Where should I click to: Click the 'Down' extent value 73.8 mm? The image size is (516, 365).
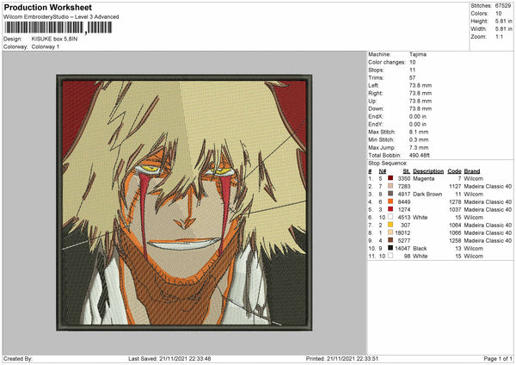click(x=421, y=108)
